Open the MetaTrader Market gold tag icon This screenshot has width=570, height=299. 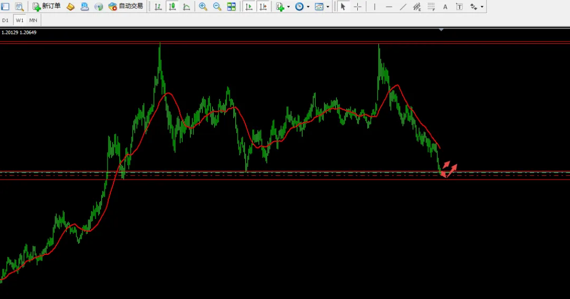tap(71, 6)
